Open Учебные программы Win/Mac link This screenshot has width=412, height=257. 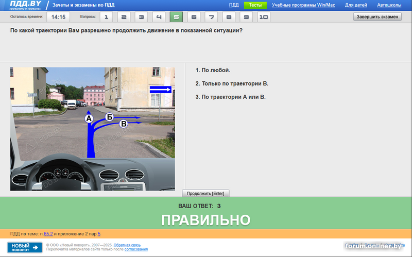(x=303, y=5)
